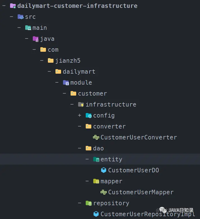Select the config label
Image resolution: width=200 pixels, height=219 pixels.
coord(104,116)
